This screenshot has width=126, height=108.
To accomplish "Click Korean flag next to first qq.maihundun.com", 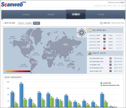I will 111,58.
